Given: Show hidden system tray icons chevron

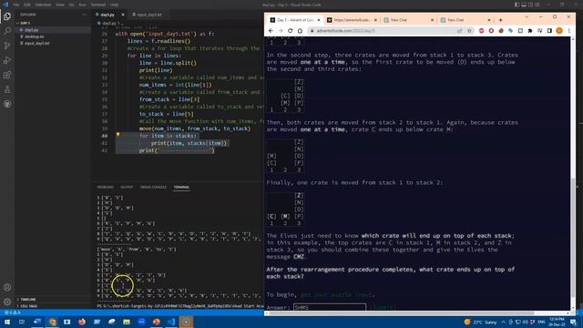Looking at the screenshot, I should coord(504,322).
